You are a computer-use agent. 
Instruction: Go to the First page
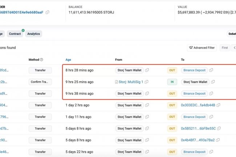click(225, 47)
